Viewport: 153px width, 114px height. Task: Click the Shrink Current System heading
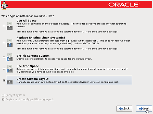33,56
